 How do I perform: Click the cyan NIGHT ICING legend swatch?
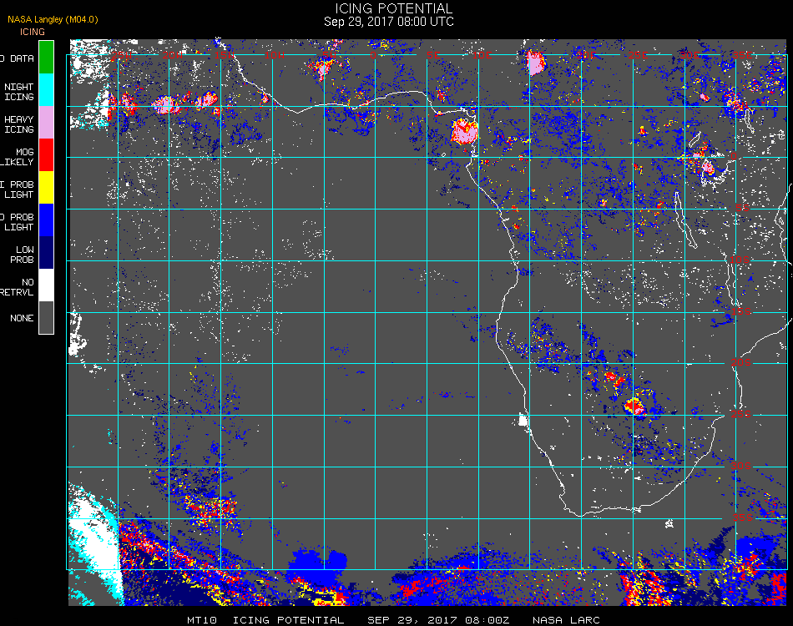point(46,90)
